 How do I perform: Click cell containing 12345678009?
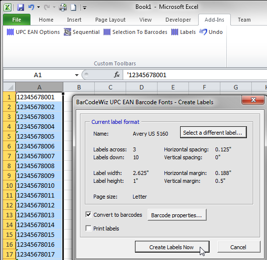(39, 175)
